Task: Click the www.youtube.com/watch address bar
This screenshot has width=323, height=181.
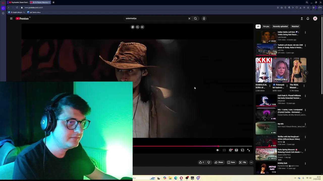Action: point(34,8)
